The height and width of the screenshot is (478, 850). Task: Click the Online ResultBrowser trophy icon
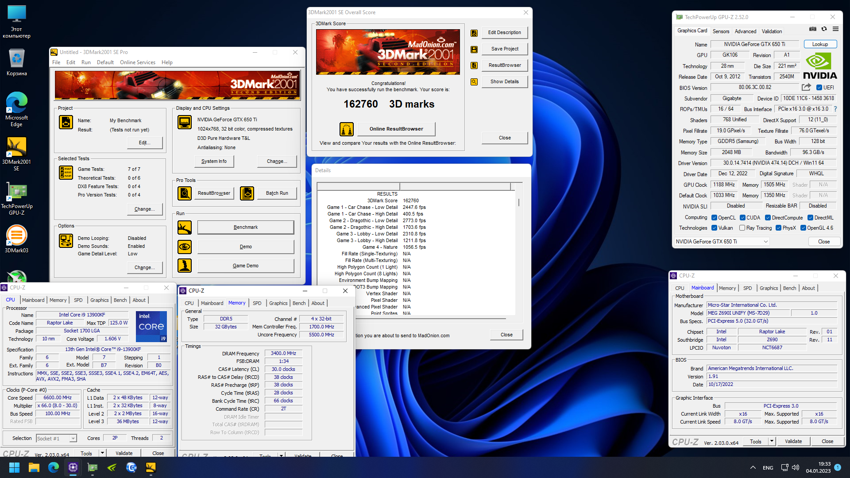coord(347,129)
